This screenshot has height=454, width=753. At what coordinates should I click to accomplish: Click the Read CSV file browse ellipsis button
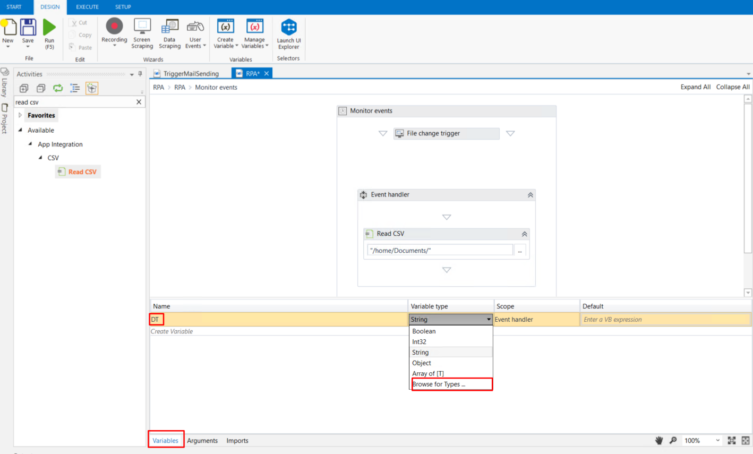[x=519, y=251]
